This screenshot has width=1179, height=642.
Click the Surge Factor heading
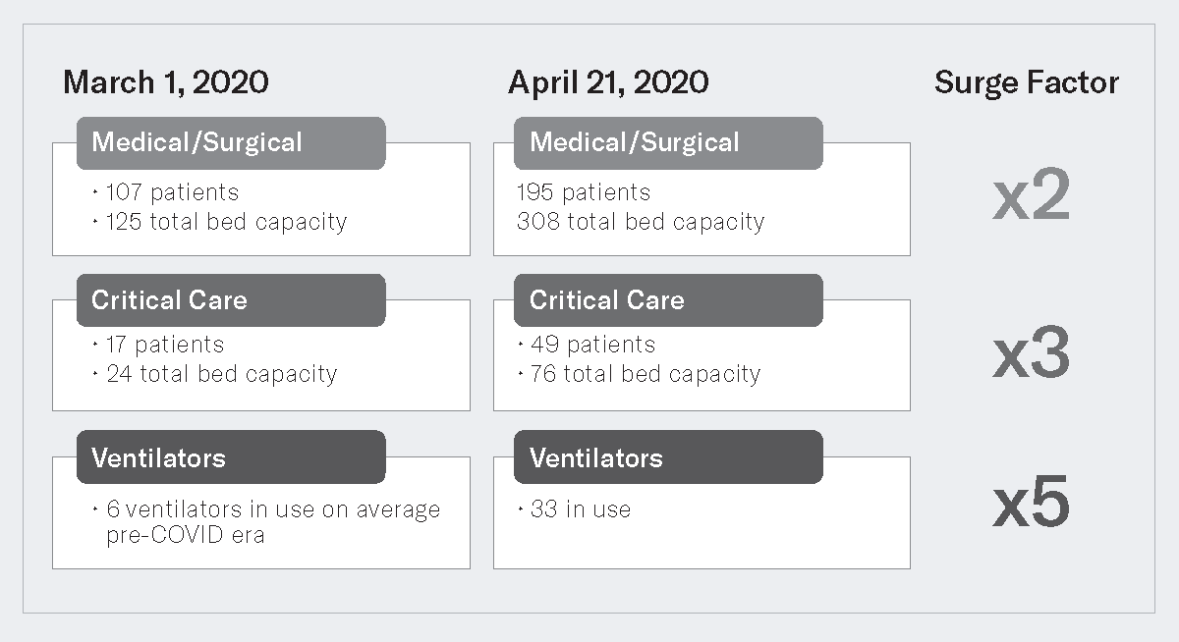1027,82
